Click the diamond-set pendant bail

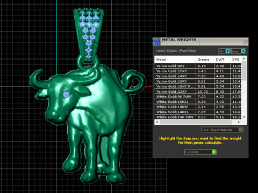(x=89, y=36)
